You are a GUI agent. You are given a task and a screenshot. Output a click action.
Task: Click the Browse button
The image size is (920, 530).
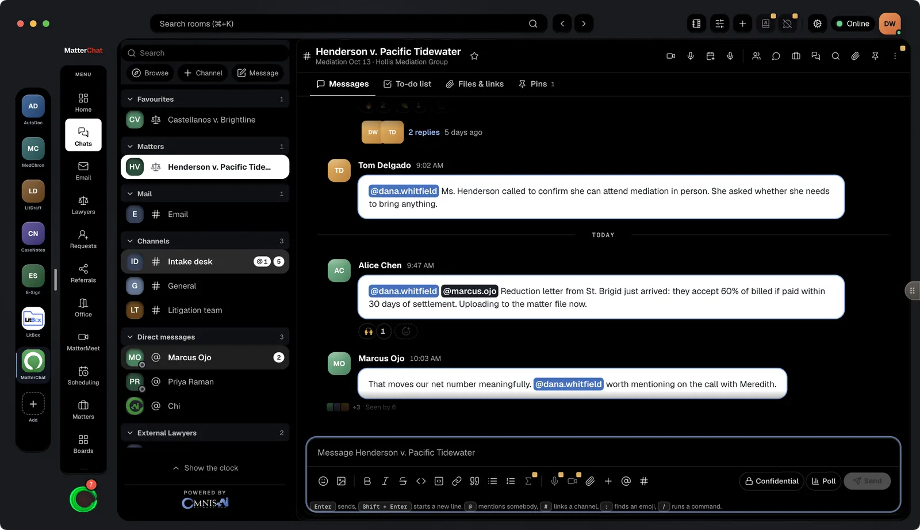coord(150,73)
